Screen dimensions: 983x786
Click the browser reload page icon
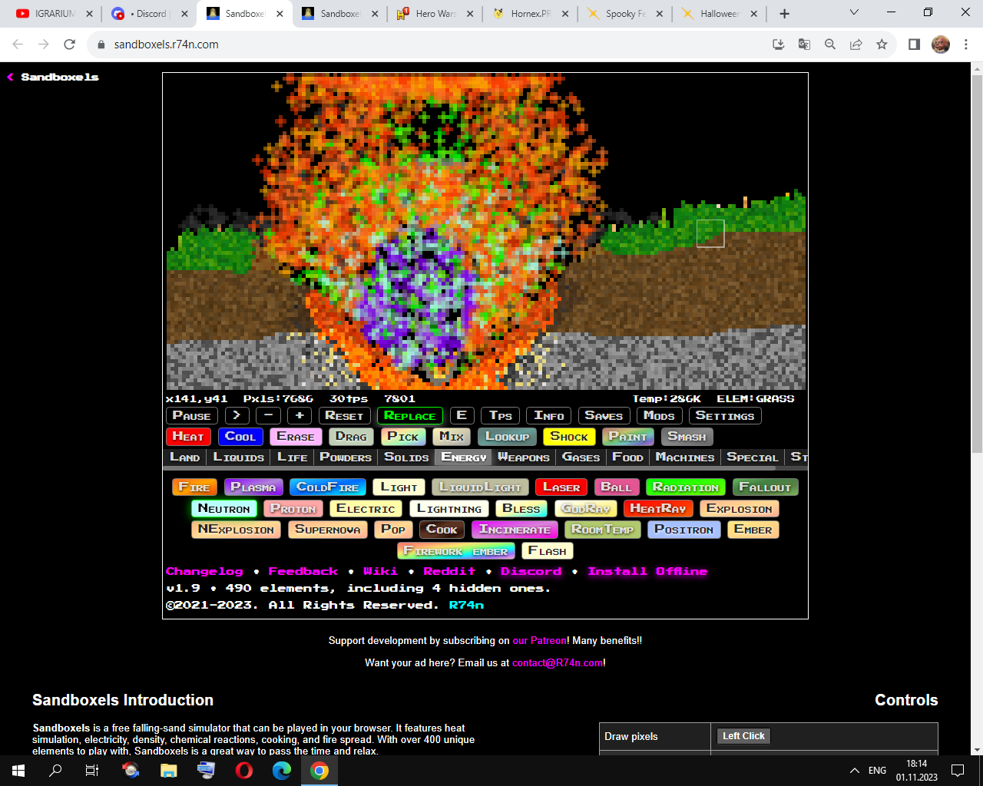(69, 45)
